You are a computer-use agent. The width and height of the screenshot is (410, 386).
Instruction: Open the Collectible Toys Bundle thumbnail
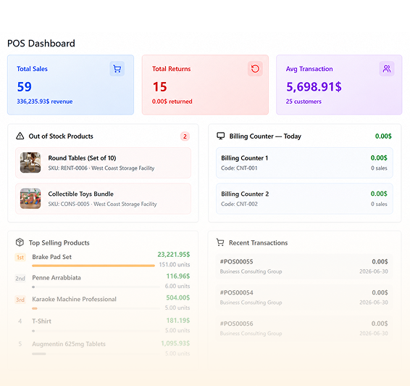pyautogui.click(x=30, y=199)
